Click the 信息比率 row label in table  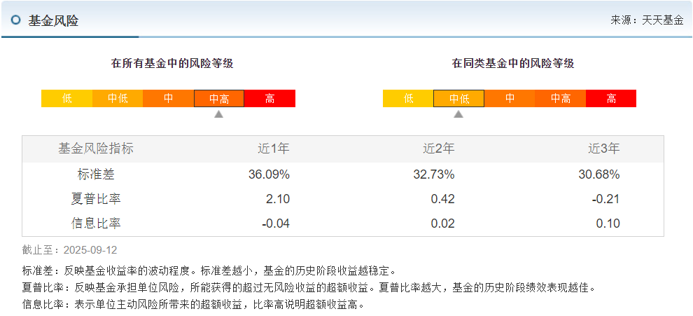96,224
